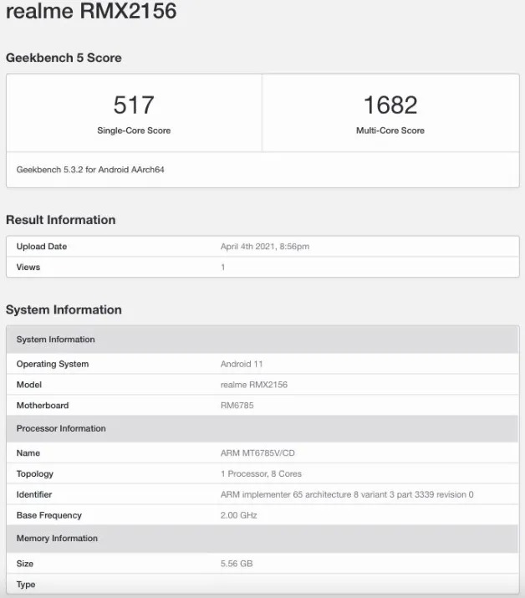Click the realme RMX2156 page title
Screen dimensions: 525x598
[x=91, y=10]
